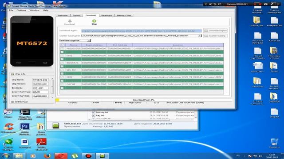Click the Location column header

click(178, 45)
